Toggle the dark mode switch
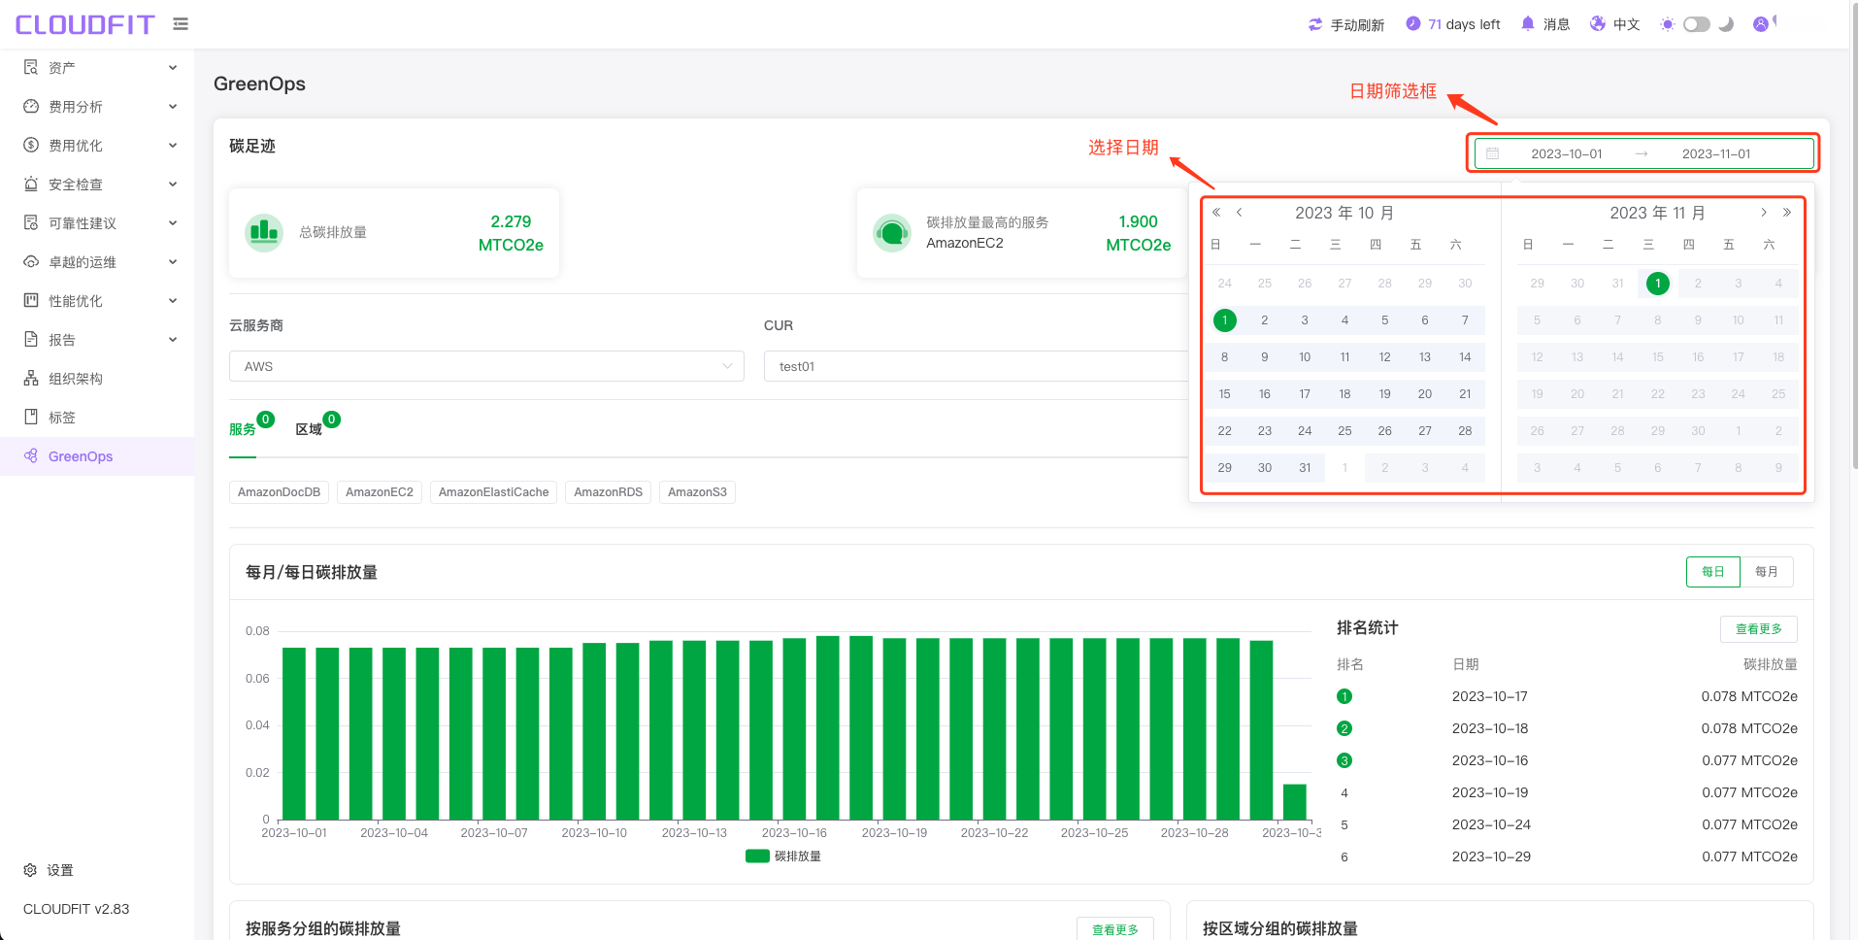 1696,24
